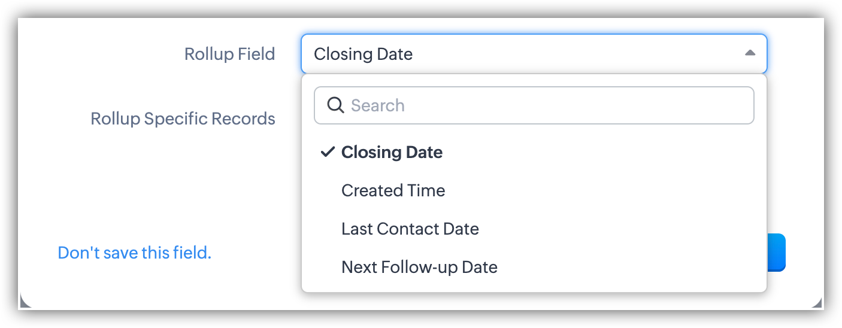Click the word "Last" in the Last Contact Date entry
The image size is (842, 328).
click(355, 229)
